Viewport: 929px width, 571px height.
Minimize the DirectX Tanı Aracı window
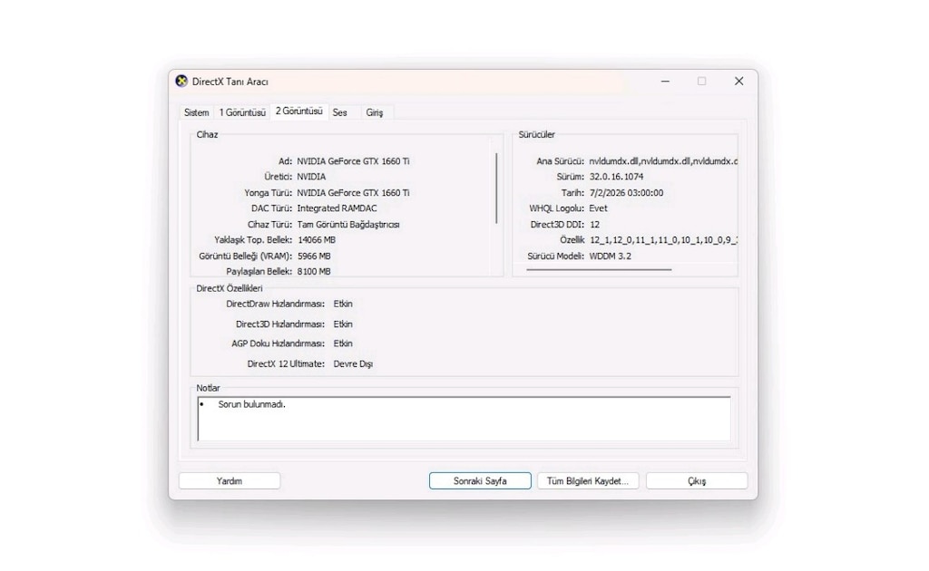tap(665, 81)
